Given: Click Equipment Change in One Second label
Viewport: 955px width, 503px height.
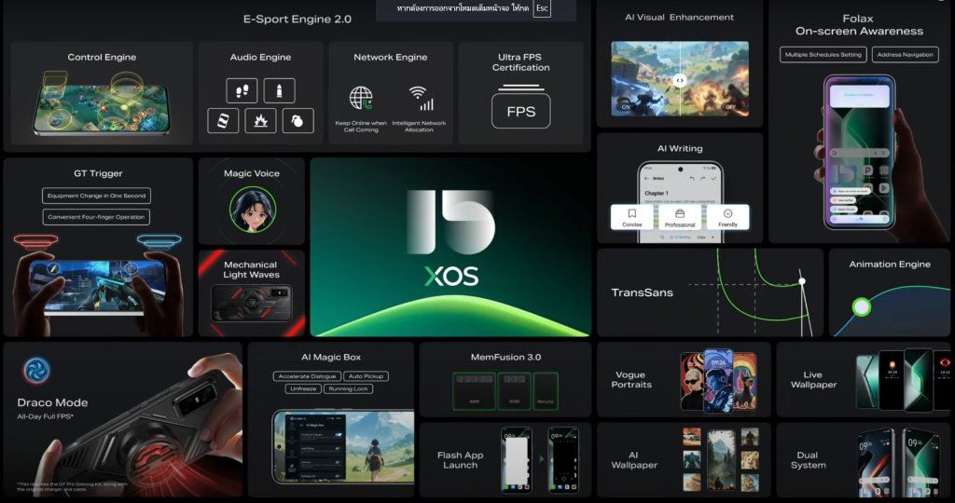Looking at the screenshot, I should (96, 196).
